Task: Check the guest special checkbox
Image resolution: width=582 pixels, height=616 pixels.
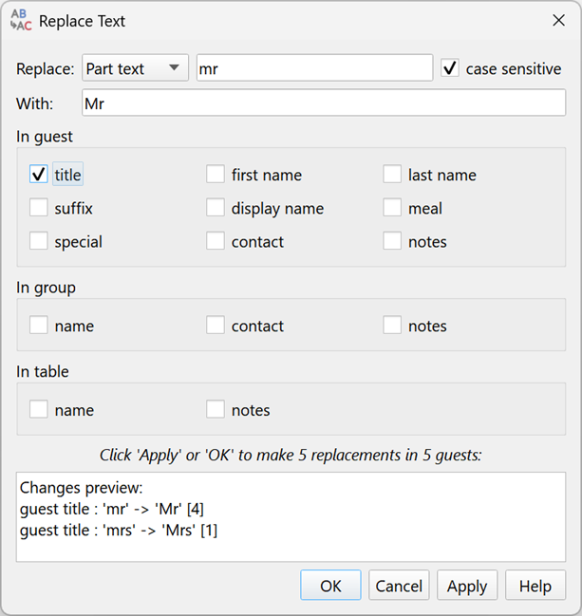Action: (39, 241)
